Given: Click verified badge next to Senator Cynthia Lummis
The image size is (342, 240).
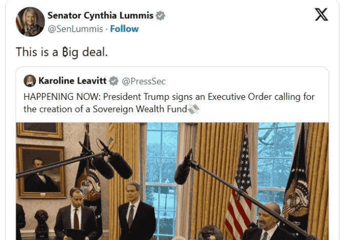Looking at the screenshot, I should (x=160, y=16).
